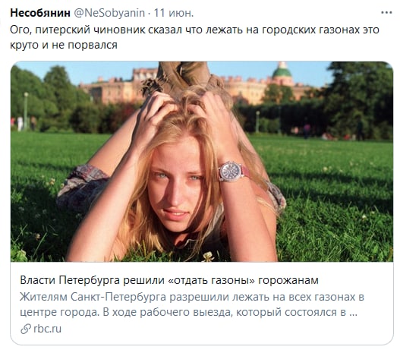Open the headline Власти Петербурга решили
This screenshot has width=400, height=353.
[169, 280]
